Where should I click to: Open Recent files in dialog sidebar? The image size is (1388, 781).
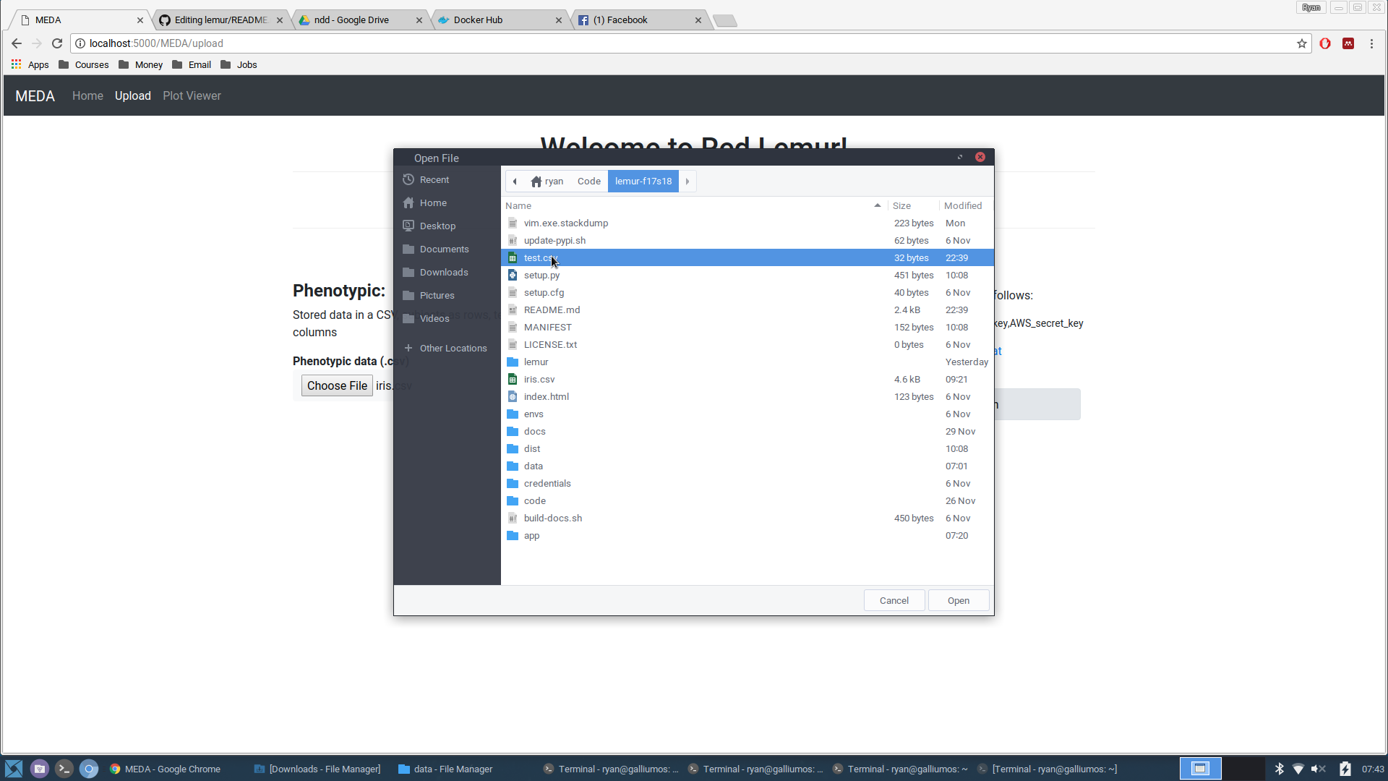tap(434, 179)
